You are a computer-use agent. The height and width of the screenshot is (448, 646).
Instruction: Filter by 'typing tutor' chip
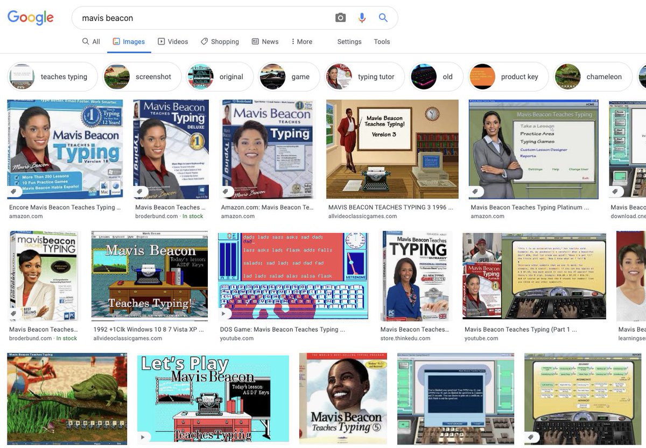tap(364, 76)
